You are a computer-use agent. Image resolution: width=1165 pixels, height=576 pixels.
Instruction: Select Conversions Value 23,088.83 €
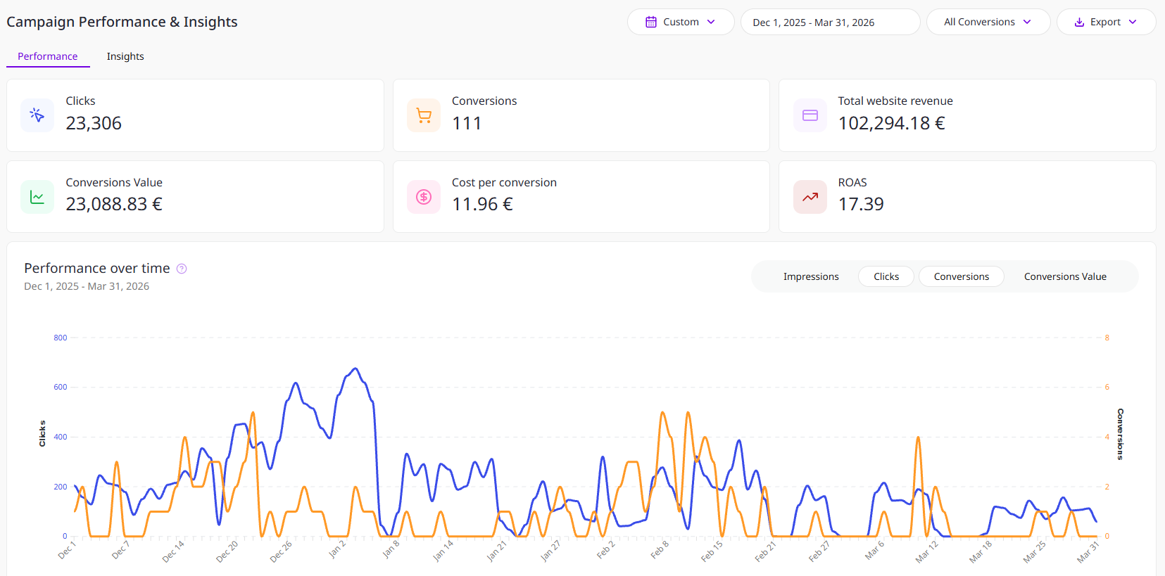coord(114,204)
